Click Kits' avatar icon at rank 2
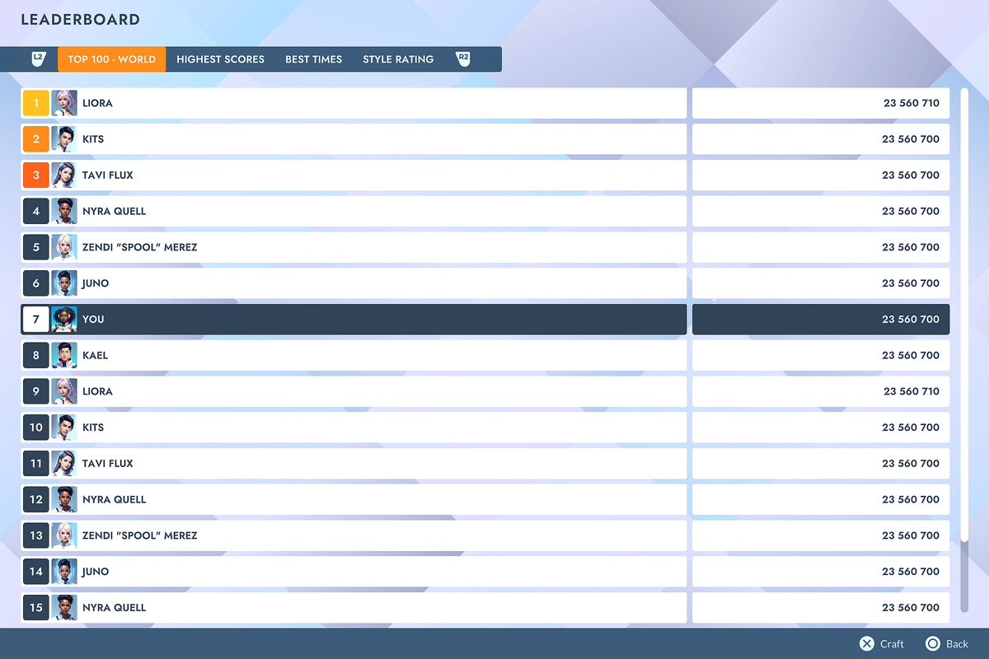989x659 pixels. (64, 138)
